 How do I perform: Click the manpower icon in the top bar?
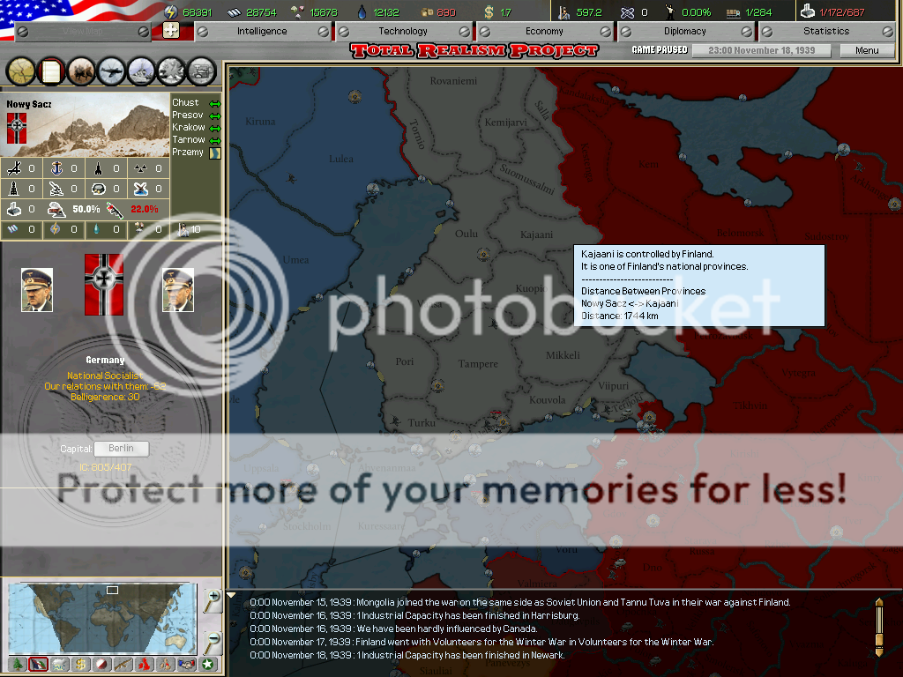tap(563, 12)
